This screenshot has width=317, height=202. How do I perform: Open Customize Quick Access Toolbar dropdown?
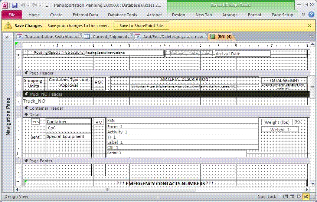(47, 6)
